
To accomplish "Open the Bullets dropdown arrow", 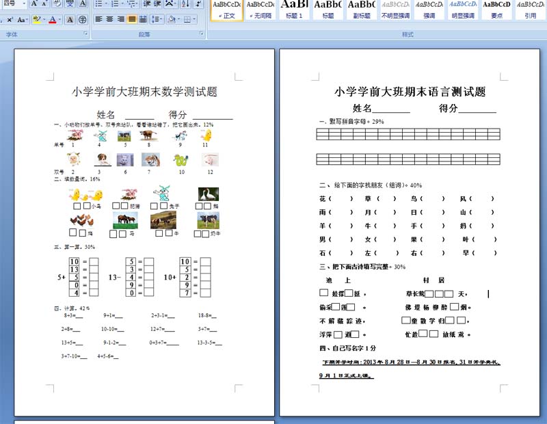I will (106, 3).
